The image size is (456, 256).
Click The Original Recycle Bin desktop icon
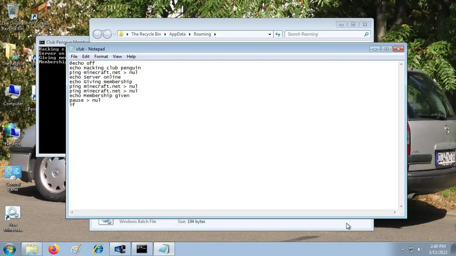[13, 17]
